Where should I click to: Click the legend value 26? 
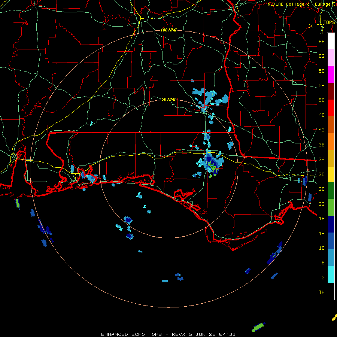pyautogui.click(x=322, y=189)
